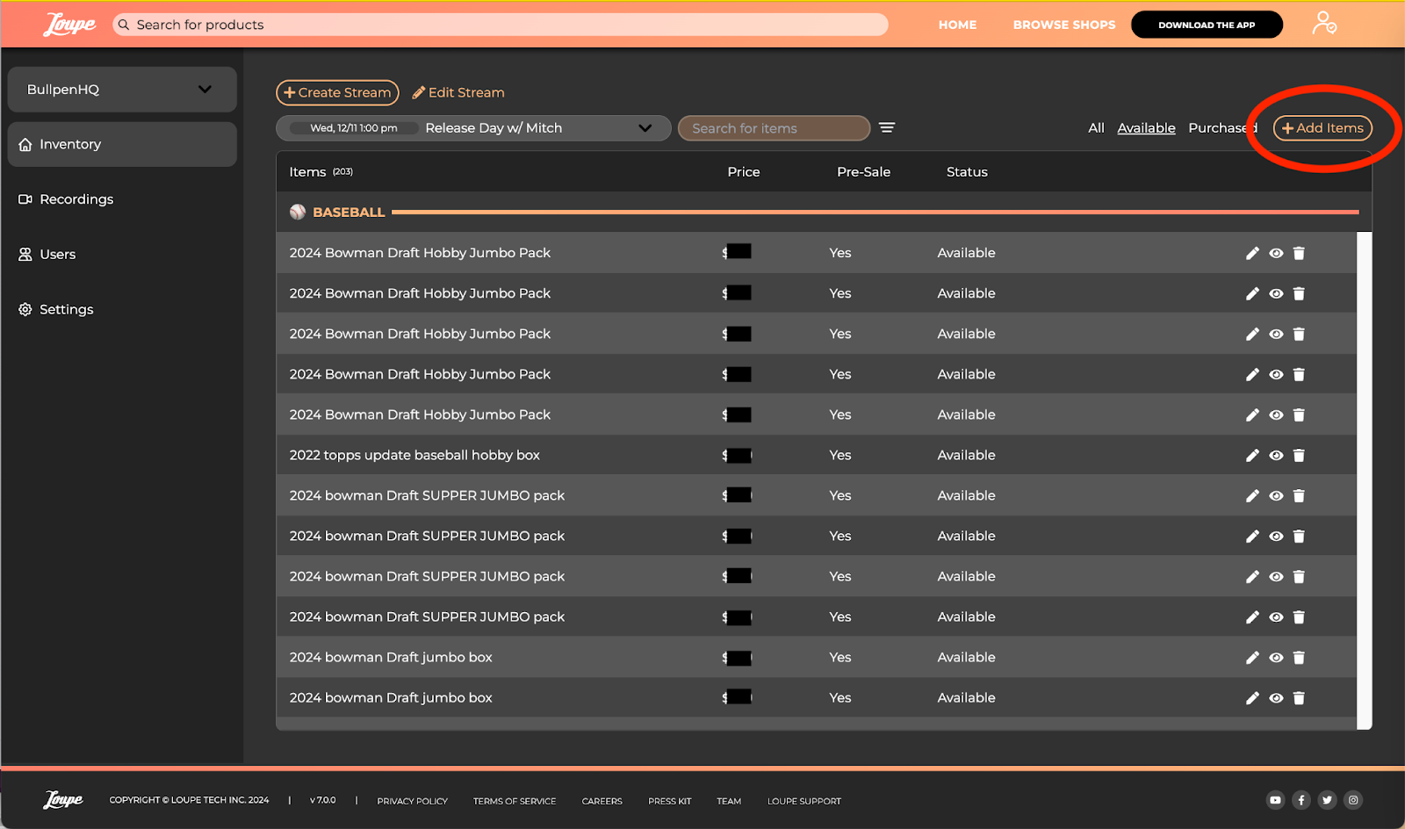Open the Instagram icon in footer
This screenshot has width=1405, height=829.
(x=1353, y=800)
